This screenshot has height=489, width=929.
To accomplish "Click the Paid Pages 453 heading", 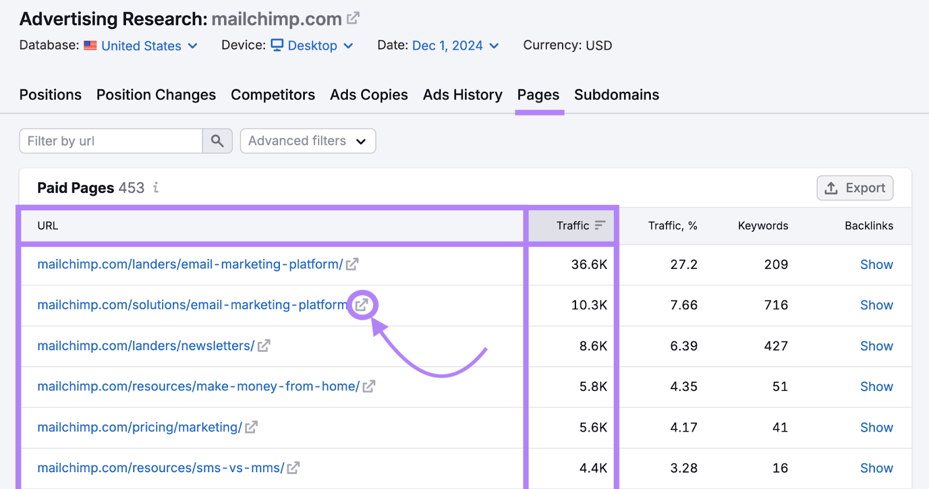I will [x=91, y=188].
